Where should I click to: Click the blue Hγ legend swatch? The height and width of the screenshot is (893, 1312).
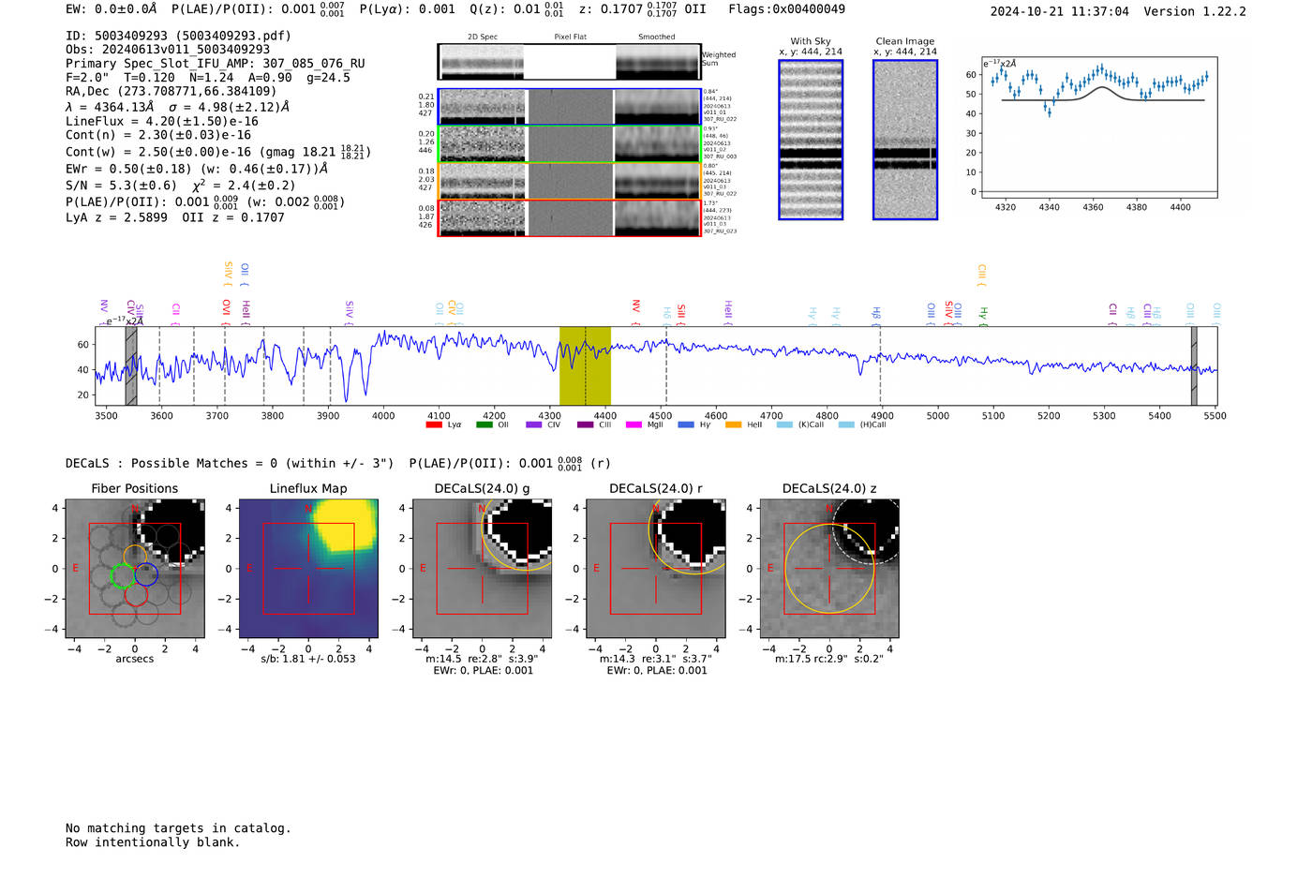[686, 424]
